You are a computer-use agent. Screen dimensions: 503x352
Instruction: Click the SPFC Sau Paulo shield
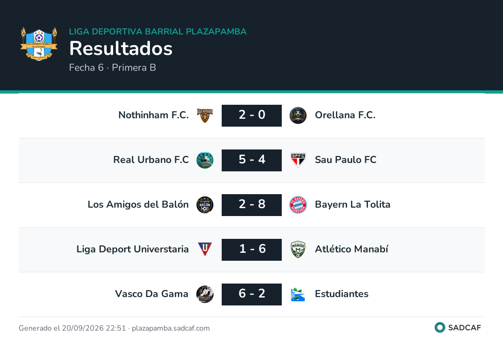pyautogui.click(x=298, y=160)
